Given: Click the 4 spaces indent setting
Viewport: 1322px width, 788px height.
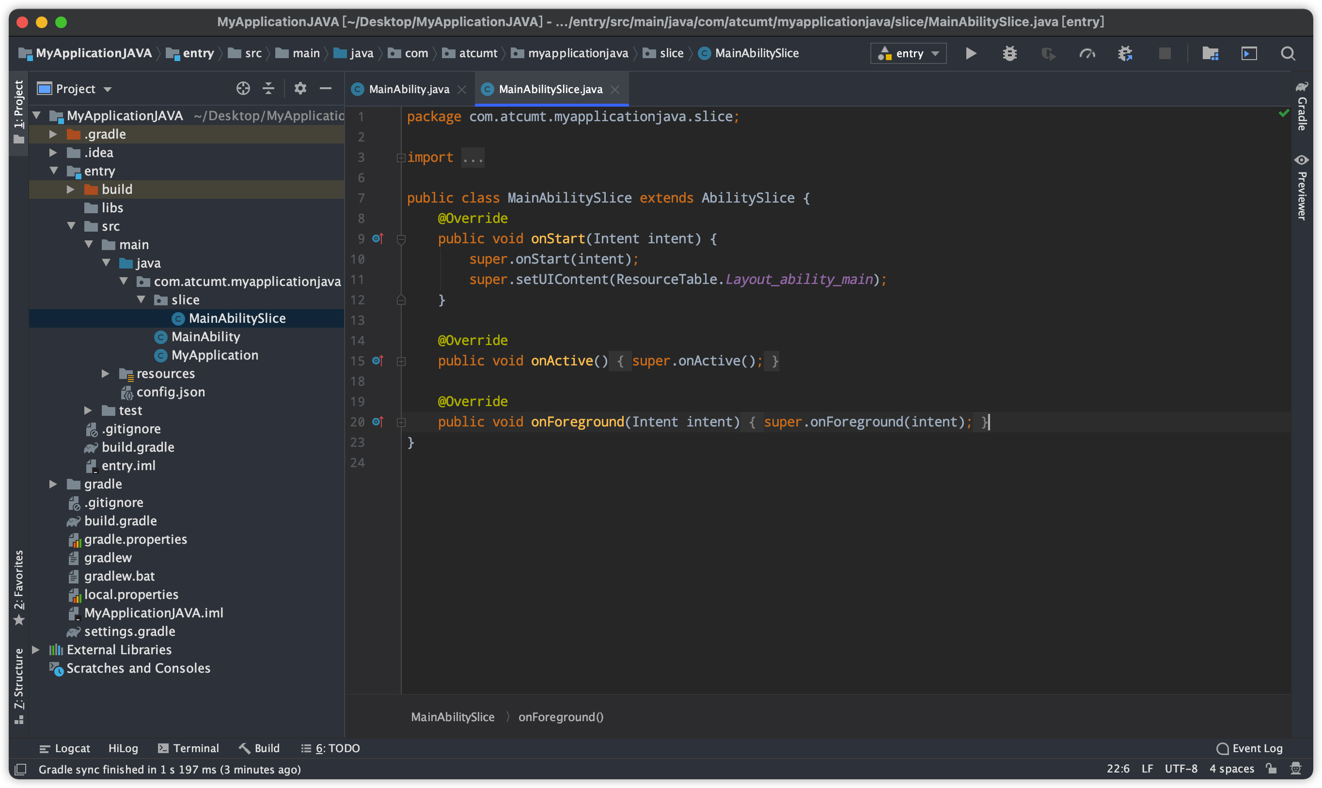Looking at the screenshot, I should click(1231, 768).
